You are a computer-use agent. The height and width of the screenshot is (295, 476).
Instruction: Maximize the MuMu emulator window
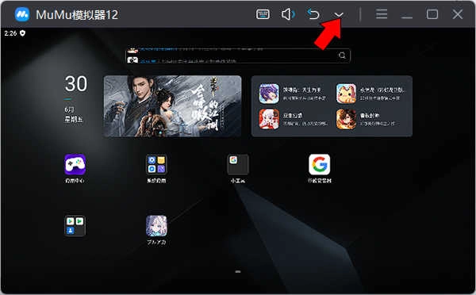tap(432, 14)
